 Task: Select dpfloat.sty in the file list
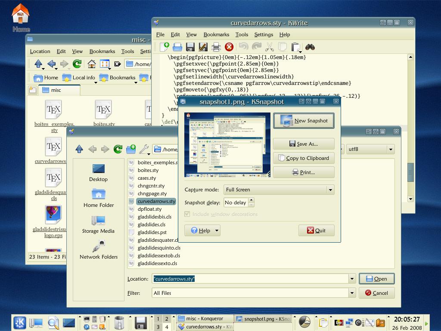pos(149,209)
